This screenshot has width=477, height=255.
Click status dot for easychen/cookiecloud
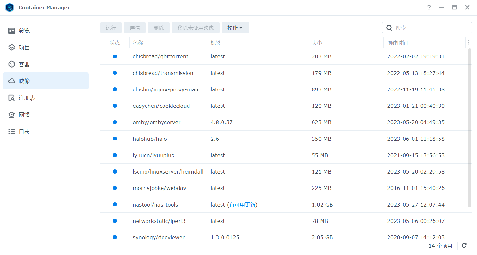(115, 106)
